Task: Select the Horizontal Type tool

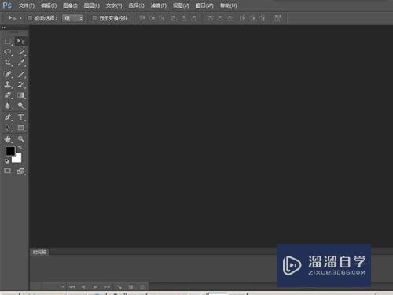Action: [x=21, y=117]
